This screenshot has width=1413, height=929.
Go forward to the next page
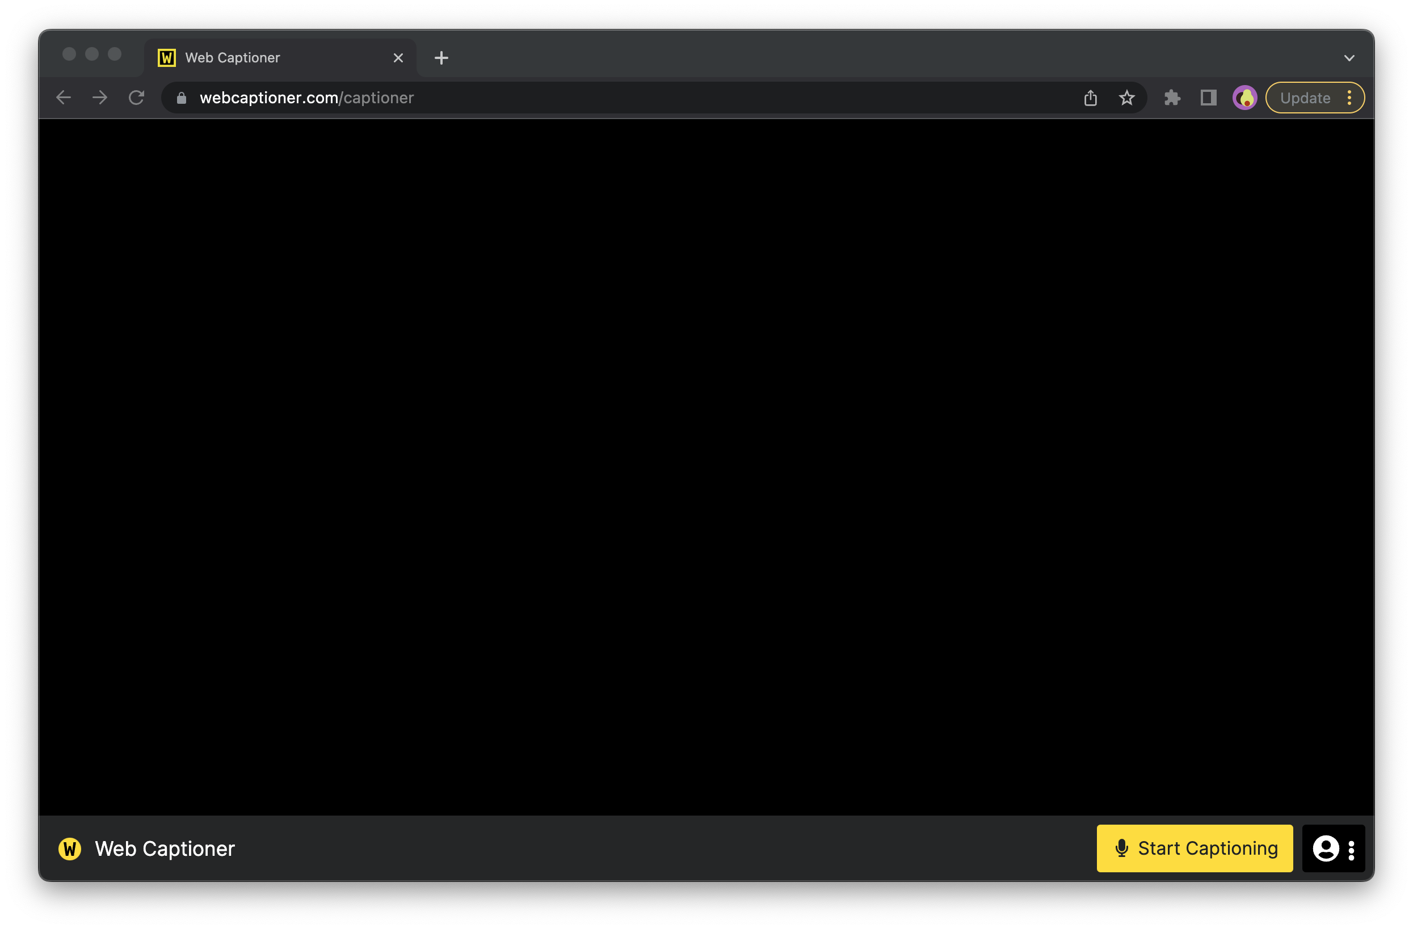click(x=100, y=98)
